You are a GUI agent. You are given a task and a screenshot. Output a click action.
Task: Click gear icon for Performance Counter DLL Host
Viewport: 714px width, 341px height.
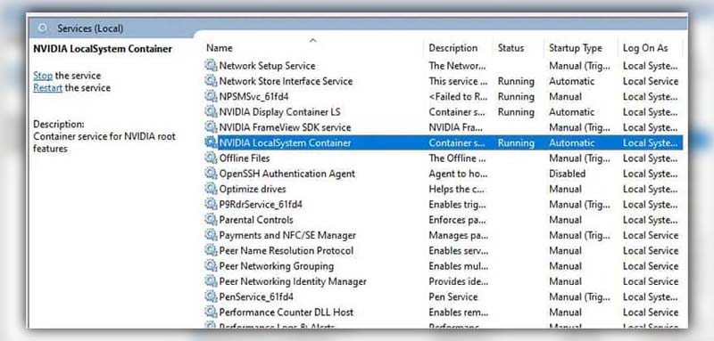pos(211,313)
